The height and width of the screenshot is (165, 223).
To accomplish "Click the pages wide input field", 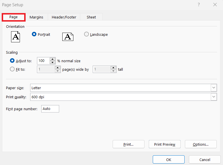I will point(46,69).
